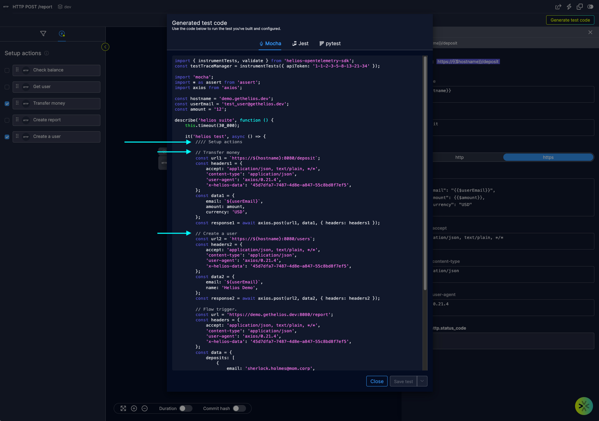Click the fit-to-screen icon in bottom toolbar
Image resolution: width=599 pixels, height=421 pixels.
123,408
